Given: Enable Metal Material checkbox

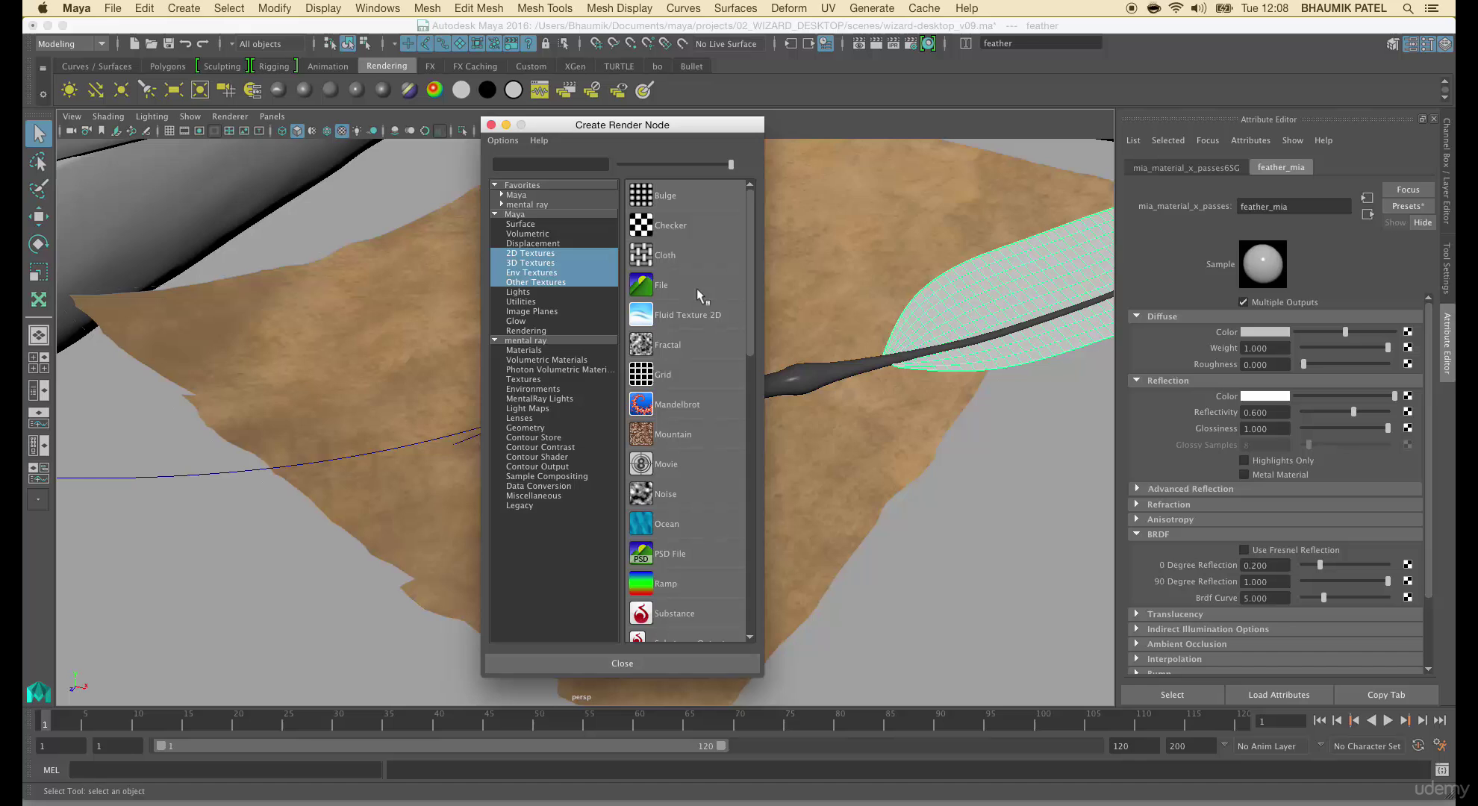Looking at the screenshot, I should [1244, 474].
